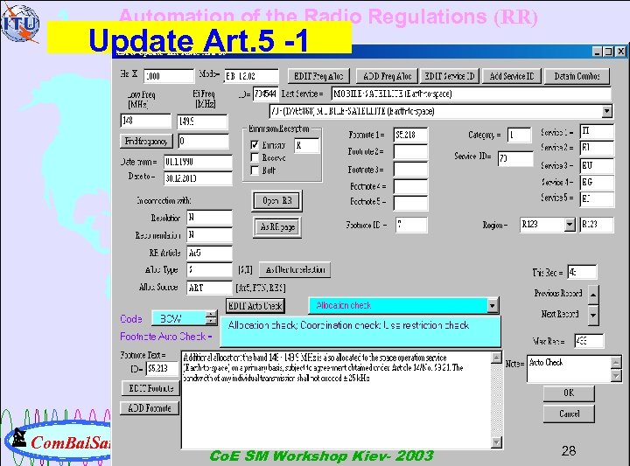Click the Detain Combos button
The height and width of the screenshot is (466, 630).
tap(577, 76)
